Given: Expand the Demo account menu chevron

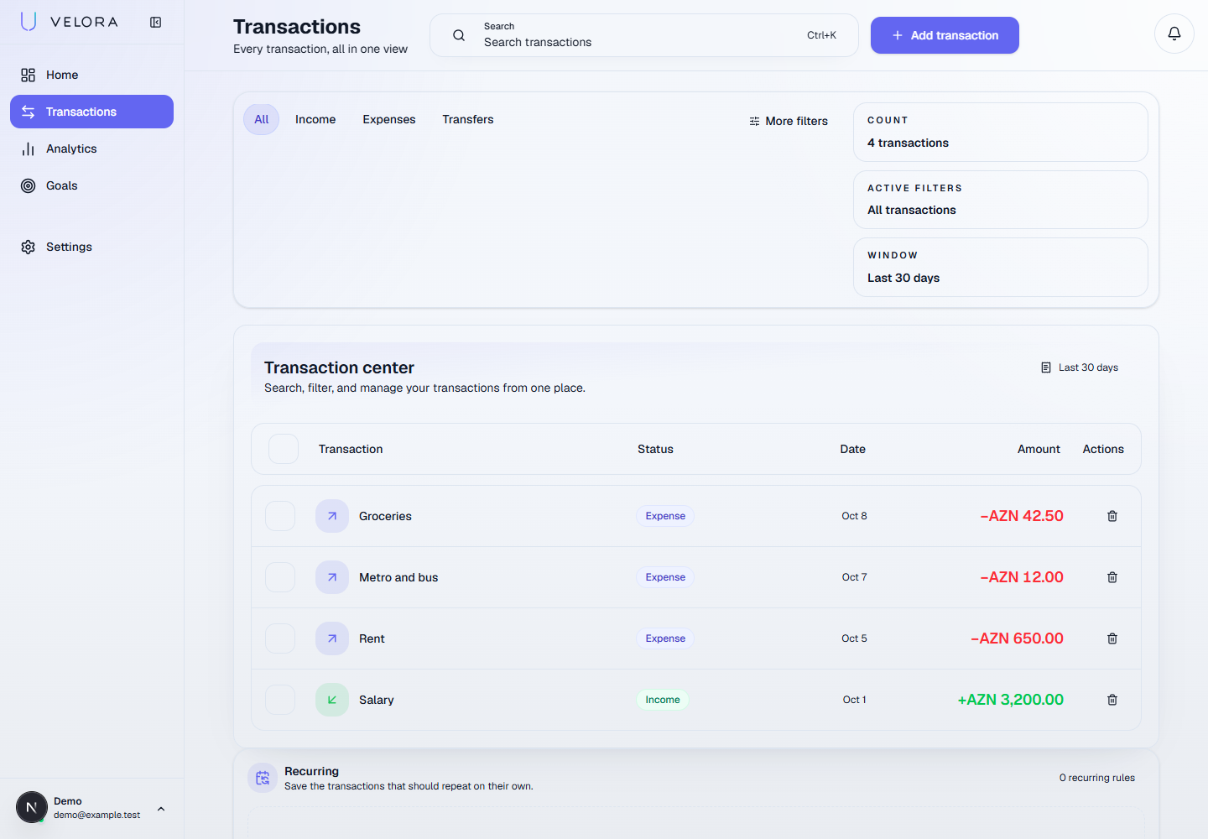Looking at the screenshot, I should 161,809.
